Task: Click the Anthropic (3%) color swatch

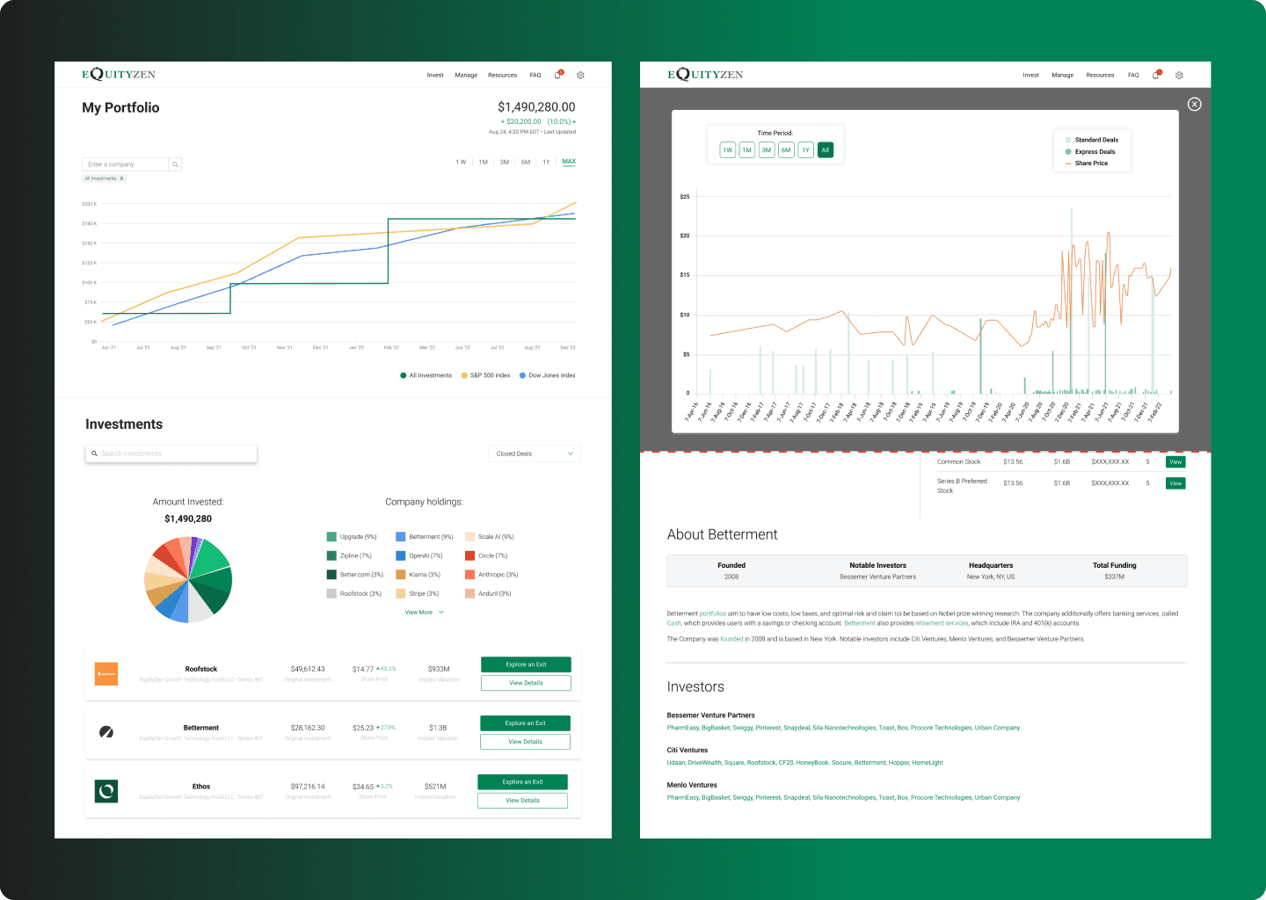Action: 469,575
